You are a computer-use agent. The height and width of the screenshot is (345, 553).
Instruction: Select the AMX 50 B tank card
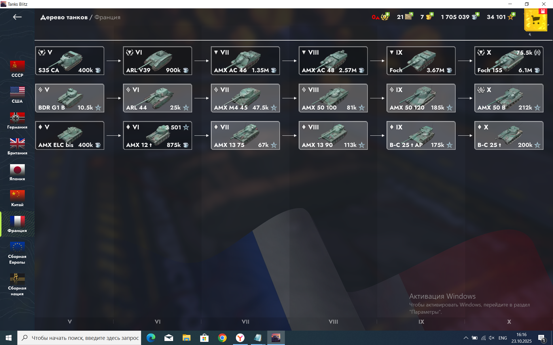pyautogui.click(x=509, y=98)
